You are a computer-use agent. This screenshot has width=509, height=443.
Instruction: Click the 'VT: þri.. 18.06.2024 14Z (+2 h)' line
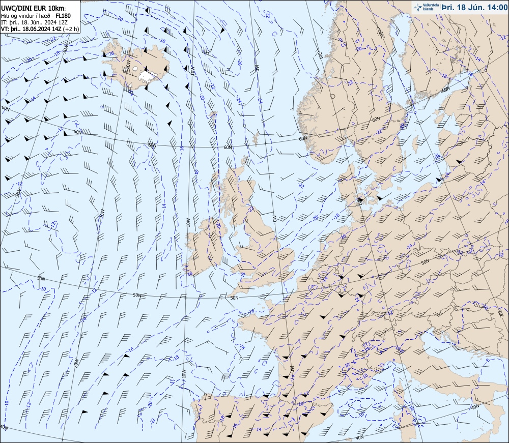40,29
